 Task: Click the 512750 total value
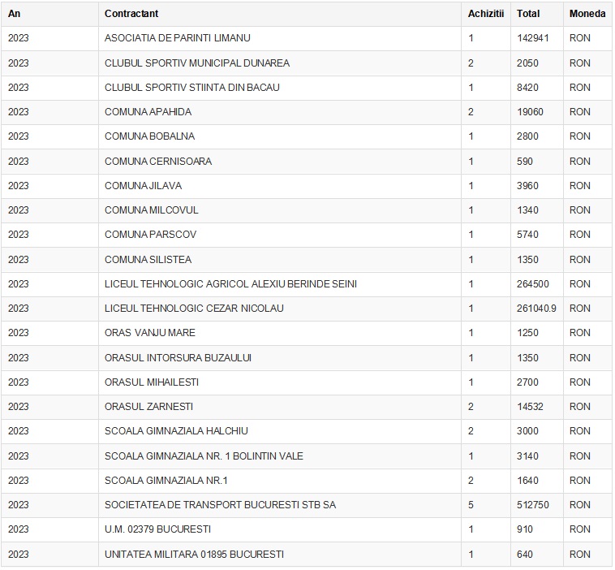[532, 505]
